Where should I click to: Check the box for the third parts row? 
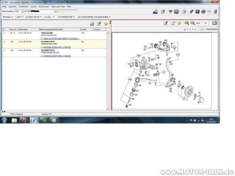(5, 51)
